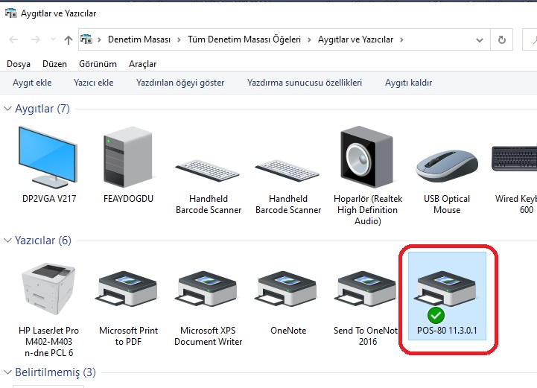Select the Hoparlör Realtek audio device

coord(367,156)
